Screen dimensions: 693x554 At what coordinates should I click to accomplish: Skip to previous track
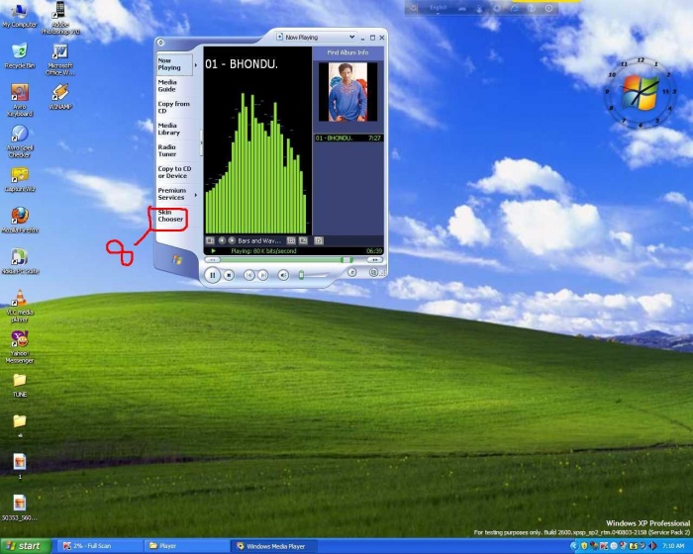tap(248, 275)
